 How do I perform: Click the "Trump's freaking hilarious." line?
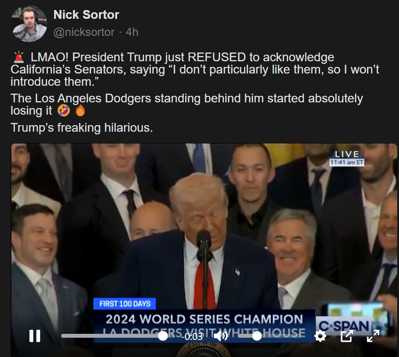82,128
